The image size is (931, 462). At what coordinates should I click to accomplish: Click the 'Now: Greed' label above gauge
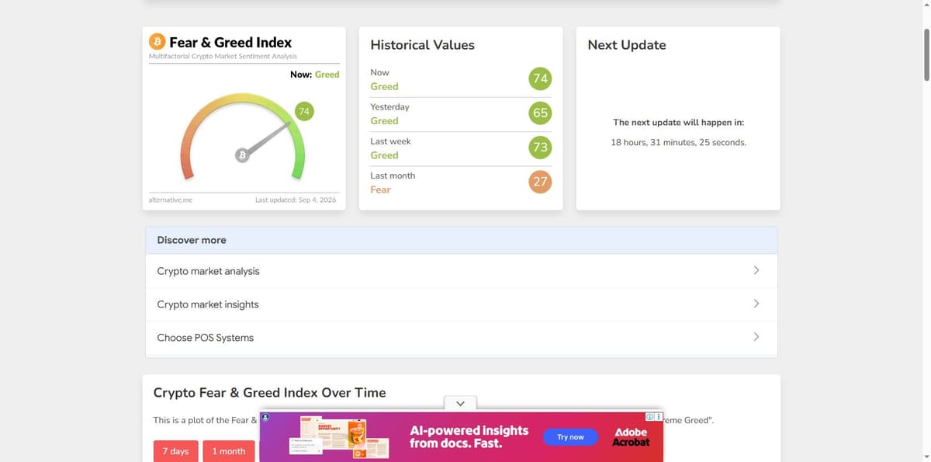314,75
